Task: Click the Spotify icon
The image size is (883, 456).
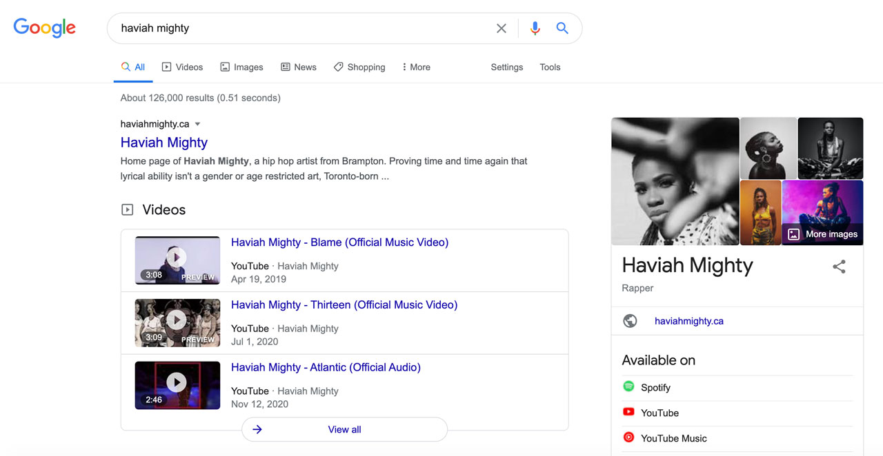Action: [x=628, y=386]
